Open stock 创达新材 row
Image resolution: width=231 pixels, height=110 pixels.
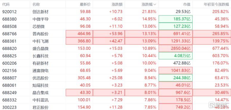(115, 12)
